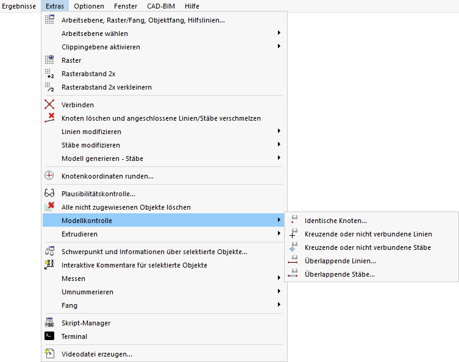Click the Verbinden red cross icon

point(49,104)
